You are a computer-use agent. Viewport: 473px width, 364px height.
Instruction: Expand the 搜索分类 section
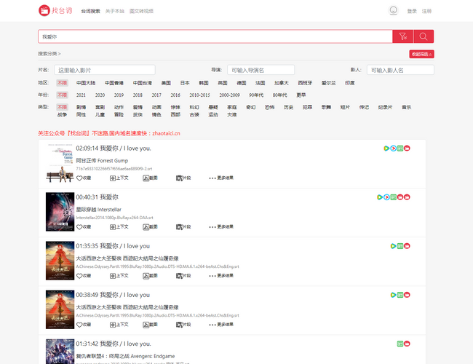point(49,54)
